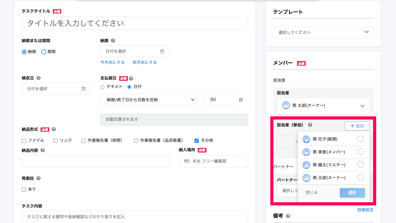Click the 担当者（参加） selection box
Image resolution: width=396 pixels, height=223 pixels.
pos(287,142)
